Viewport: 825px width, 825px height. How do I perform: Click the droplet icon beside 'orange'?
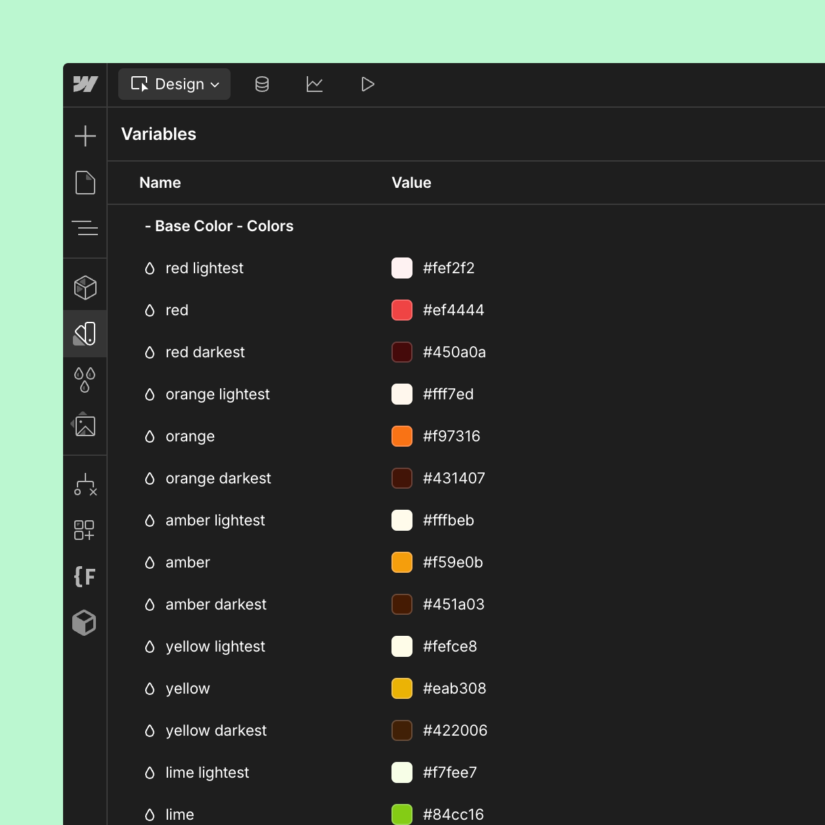(150, 436)
